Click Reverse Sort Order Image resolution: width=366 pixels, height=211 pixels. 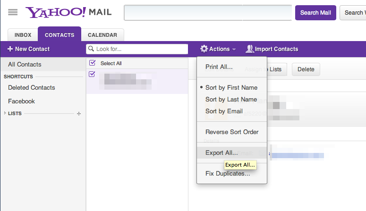point(232,132)
